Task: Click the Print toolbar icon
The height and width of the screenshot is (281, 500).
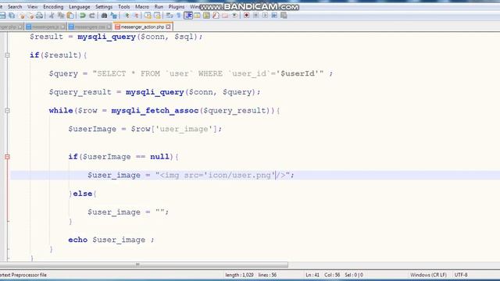Action: (39, 16)
